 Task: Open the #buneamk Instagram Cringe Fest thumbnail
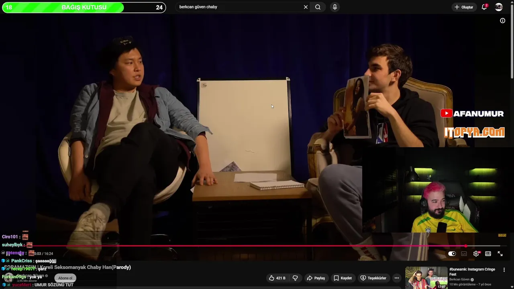(x=426, y=278)
